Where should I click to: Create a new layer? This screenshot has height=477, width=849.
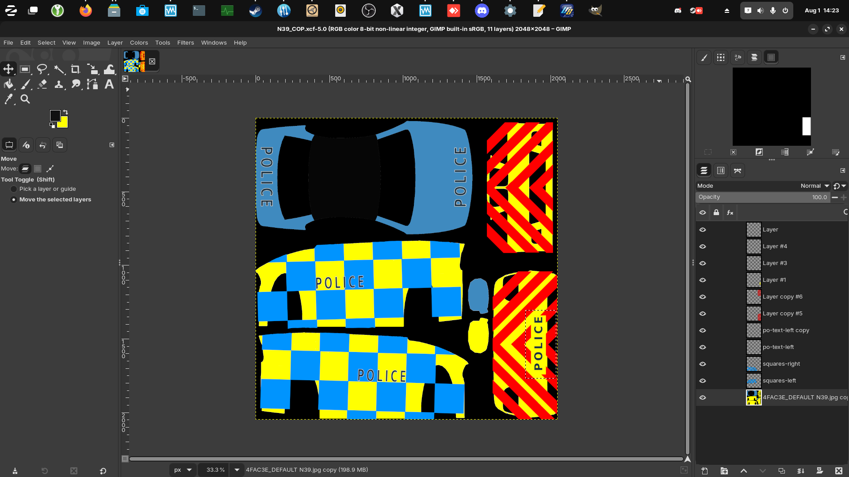[704, 471]
